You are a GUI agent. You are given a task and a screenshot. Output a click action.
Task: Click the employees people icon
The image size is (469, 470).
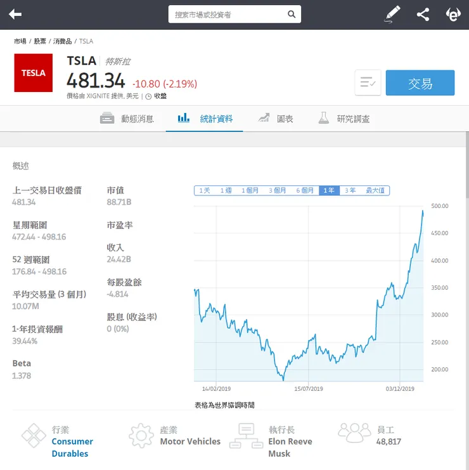coord(354,433)
